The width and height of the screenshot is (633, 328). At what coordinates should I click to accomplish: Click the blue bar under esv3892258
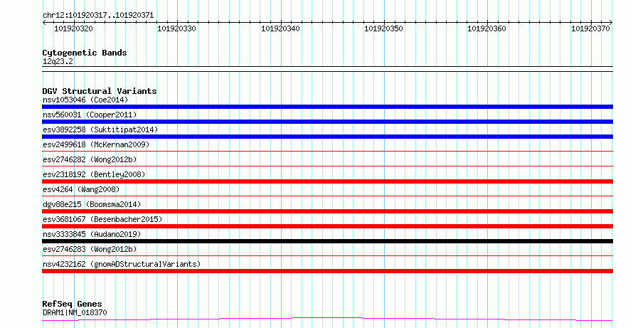(327, 137)
